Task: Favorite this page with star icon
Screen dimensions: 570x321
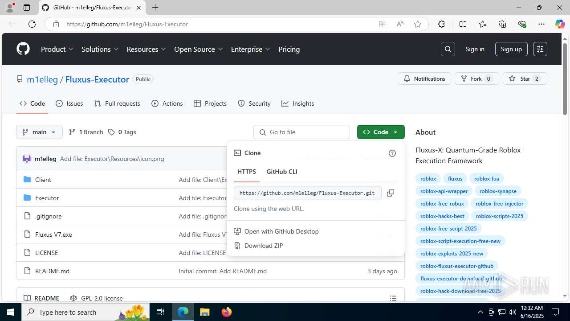Action: (x=418, y=24)
